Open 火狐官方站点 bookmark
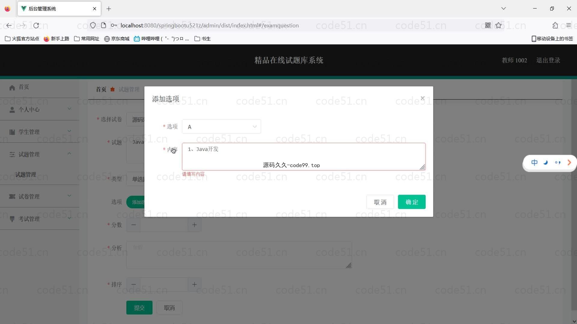The height and width of the screenshot is (324, 577). [x=22, y=39]
